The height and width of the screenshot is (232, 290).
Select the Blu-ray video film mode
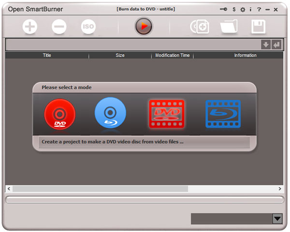[x=223, y=114]
